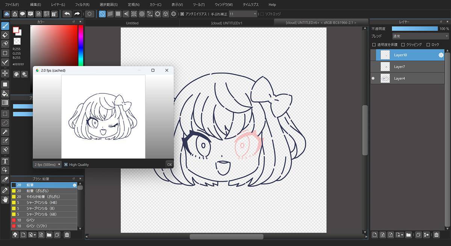Select the Eraser tool in the left toolbar
The image size is (451, 246).
(x=5, y=35)
